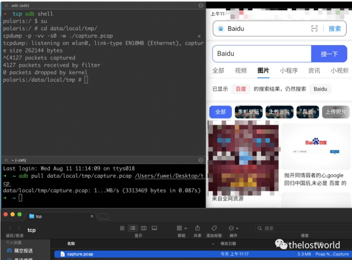Select the 手机壁纸 image filter
The image size is (352, 260).
[248, 112]
